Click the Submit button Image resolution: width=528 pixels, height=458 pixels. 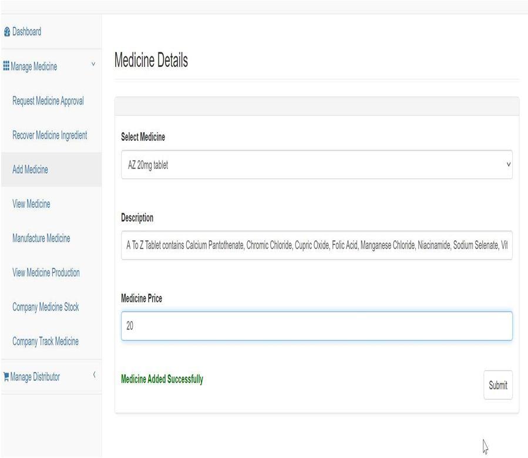pyautogui.click(x=498, y=385)
